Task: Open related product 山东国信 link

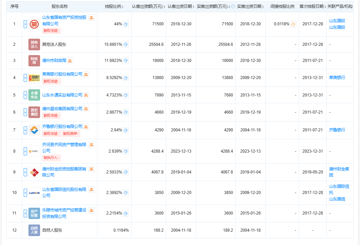Action: click(x=337, y=199)
